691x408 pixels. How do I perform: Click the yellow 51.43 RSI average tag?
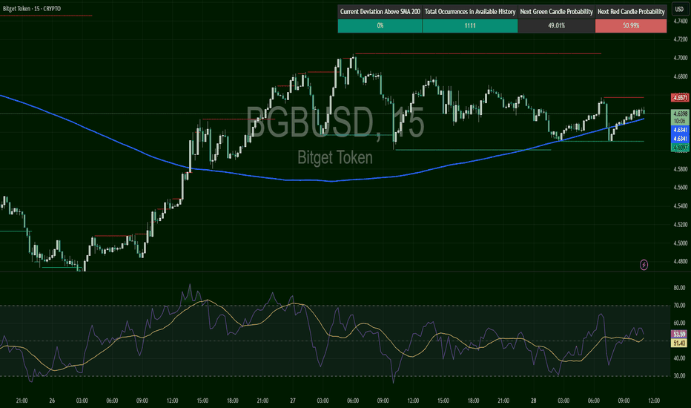click(x=679, y=343)
